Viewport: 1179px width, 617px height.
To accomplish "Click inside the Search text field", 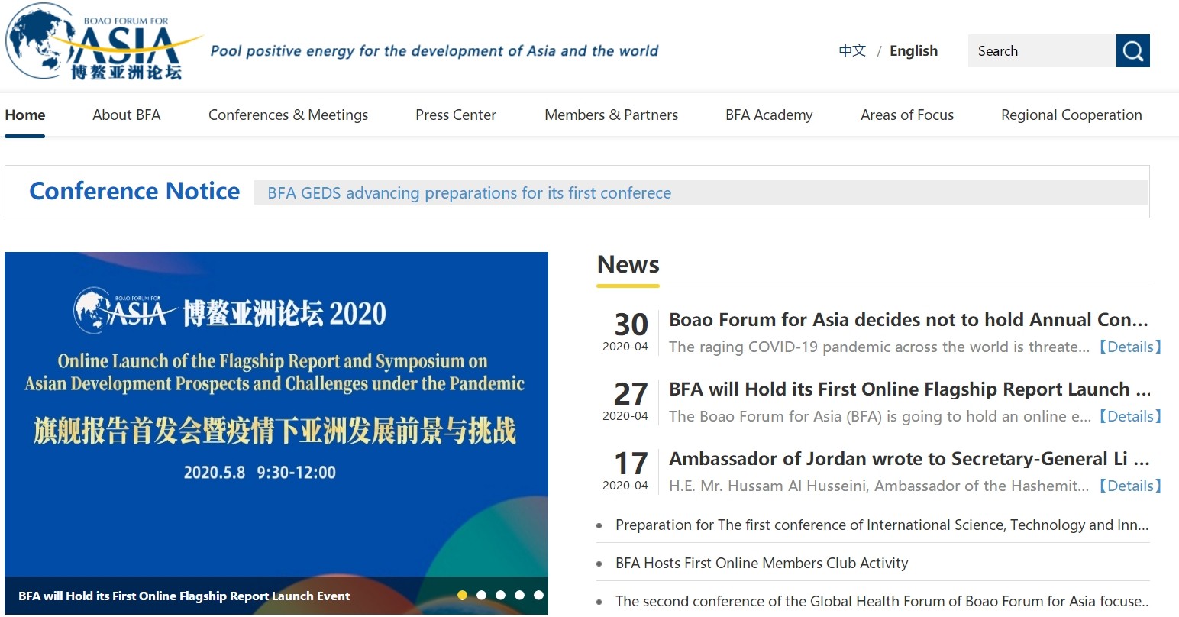I will (1042, 51).
